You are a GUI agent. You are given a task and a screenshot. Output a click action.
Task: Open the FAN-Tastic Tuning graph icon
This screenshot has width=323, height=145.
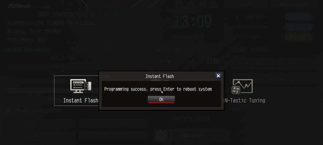tap(242, 87)
